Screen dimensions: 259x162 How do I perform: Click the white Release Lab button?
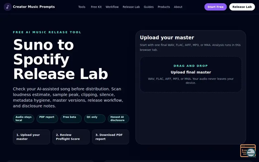coord(242,7)
